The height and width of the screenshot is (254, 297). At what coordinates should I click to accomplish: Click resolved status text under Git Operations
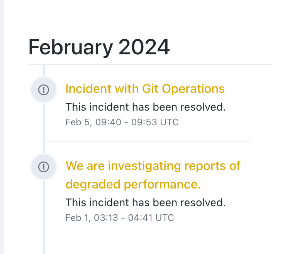click(x=145, y=107)
